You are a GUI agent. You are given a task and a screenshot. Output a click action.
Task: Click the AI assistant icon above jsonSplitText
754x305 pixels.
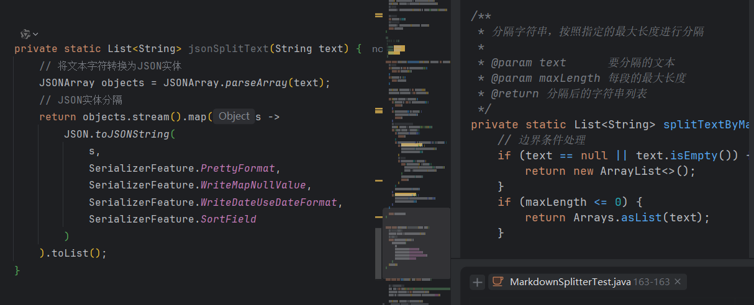coord(25,34)
